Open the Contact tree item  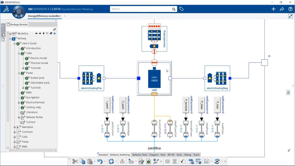click(31, 122)
